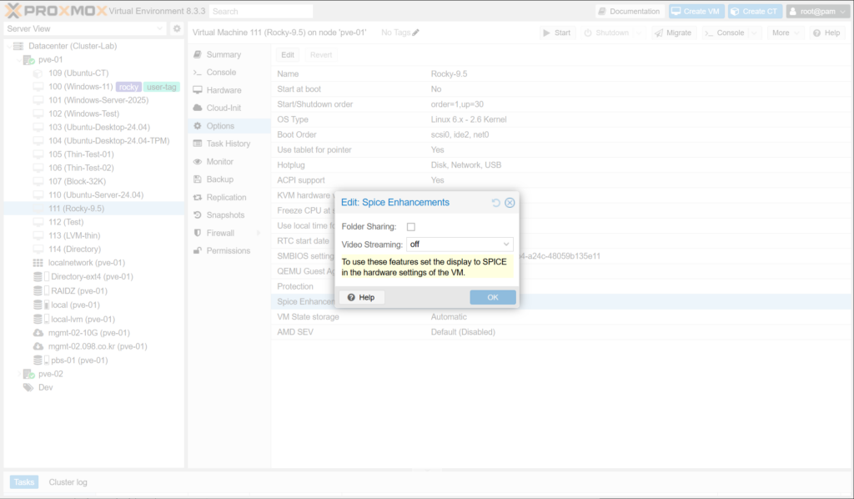Image resolution: width=854 pixels, height=499 pixels.
Task: Select VM 100 (Windows-11) in tree
Action: [80, 87]
